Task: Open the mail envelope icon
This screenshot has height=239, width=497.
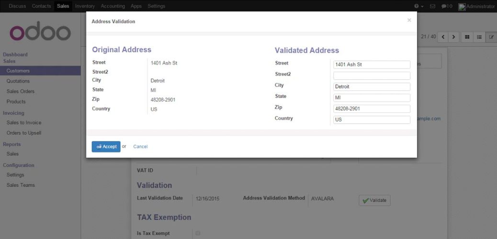Action: pyautogui.click(x=432, y=6)
